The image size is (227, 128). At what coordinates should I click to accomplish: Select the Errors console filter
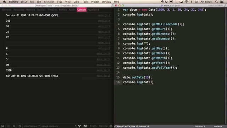click(x=93, y=126)
